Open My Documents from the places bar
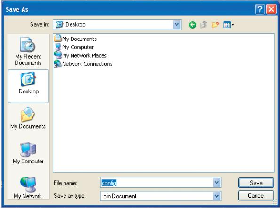This screenshot has height=208, width=280. click(28, 118)
